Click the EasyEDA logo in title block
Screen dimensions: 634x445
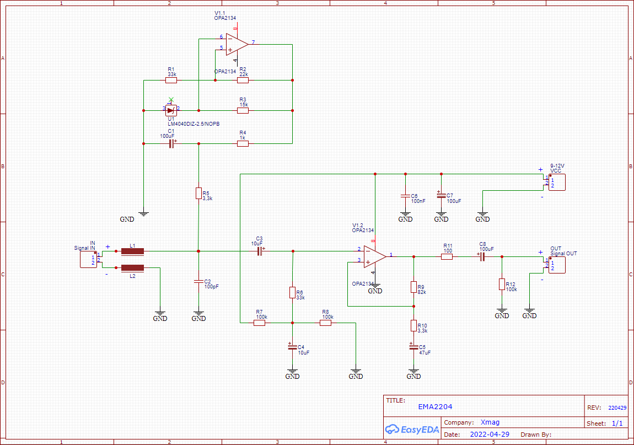click(x=412, y=429)
